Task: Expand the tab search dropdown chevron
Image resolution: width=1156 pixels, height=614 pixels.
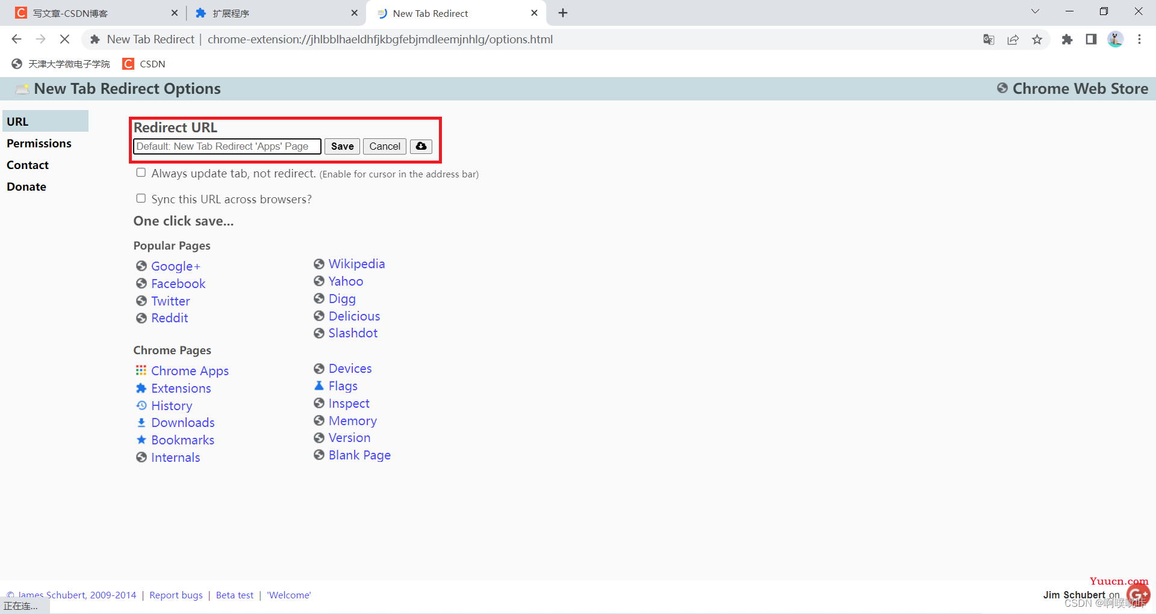Action: [x=1035, y=11]
